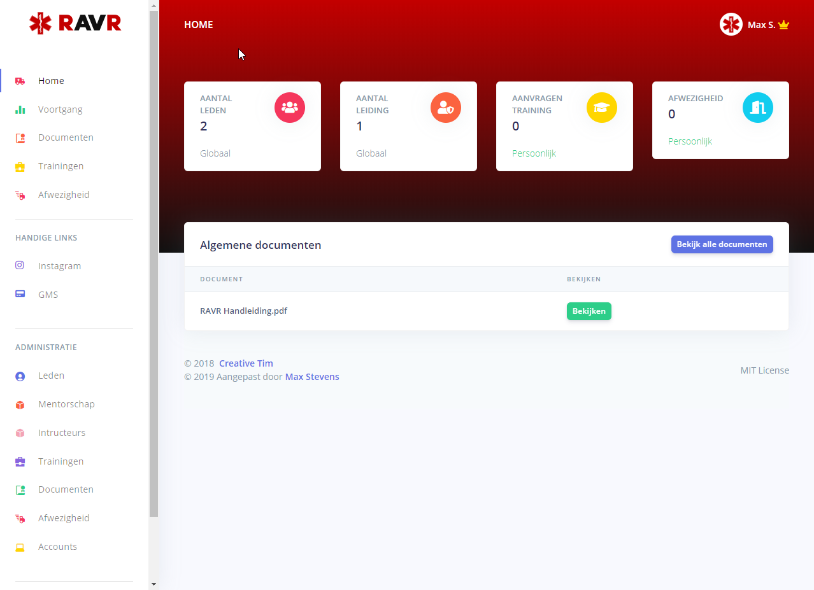Screen dimensions: 814x590
Task: Click the sidebar scrollbar down arrow
Action: tap(154, 583)
